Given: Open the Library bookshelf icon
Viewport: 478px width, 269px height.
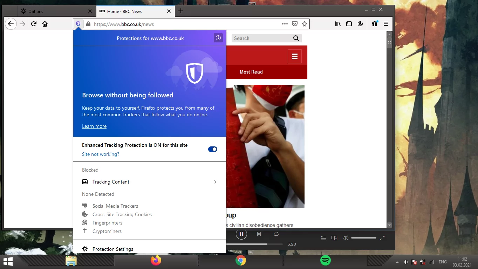Looking at the screenshot, I should point(338,24).
